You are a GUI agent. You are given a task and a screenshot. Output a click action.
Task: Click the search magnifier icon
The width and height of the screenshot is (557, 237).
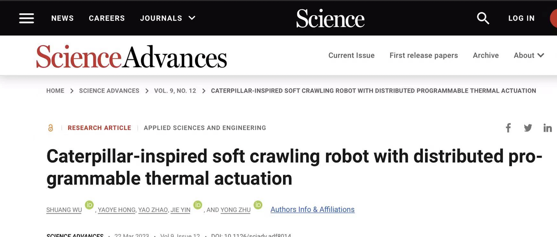483,18
